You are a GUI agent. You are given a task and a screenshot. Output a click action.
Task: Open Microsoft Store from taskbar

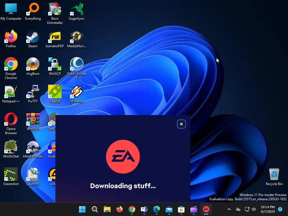(x=181, y=209)
